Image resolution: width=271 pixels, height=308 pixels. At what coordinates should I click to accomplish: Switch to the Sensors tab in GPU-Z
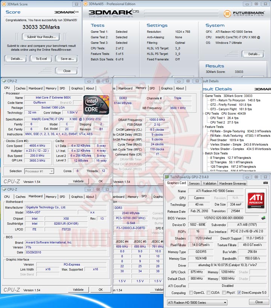point(194,183)
